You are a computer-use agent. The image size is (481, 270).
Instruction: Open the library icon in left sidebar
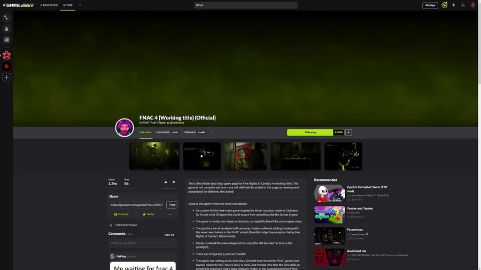[6, 39]
